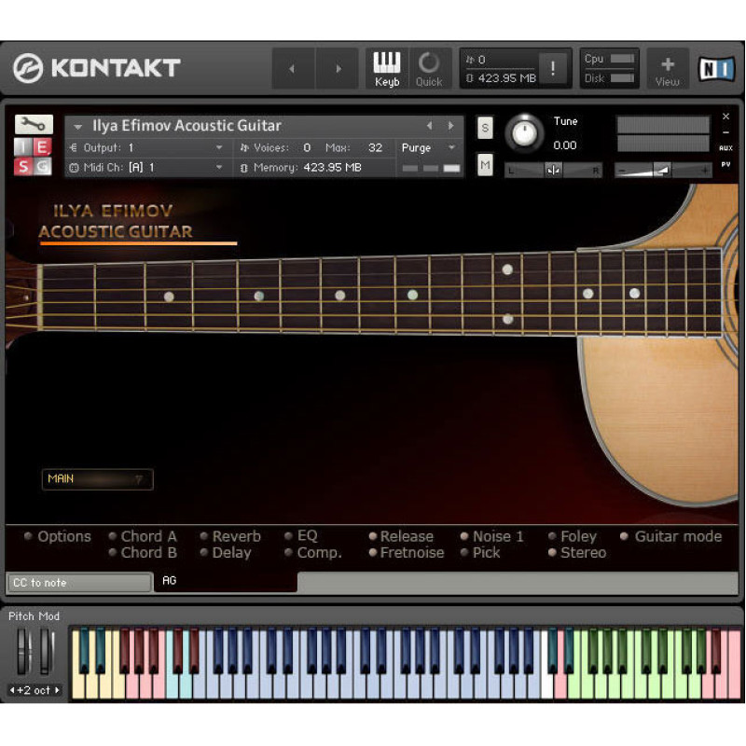Open instrument edit mode with wrench icon
Image resolution: width=746 pixels, height=746 pixels.
(x=34, y=125)
